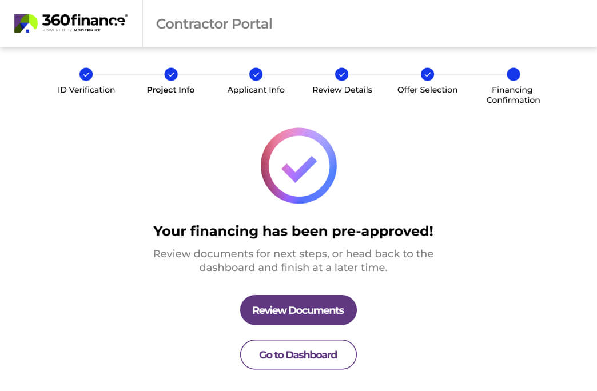Select the ID Verification step checkmark circle
This screenshot has height=391, width=597.
[x=86, y=74]
